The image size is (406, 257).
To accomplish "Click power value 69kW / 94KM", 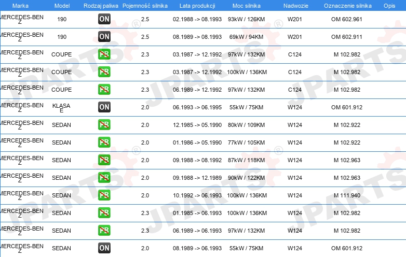I will 246,37.
